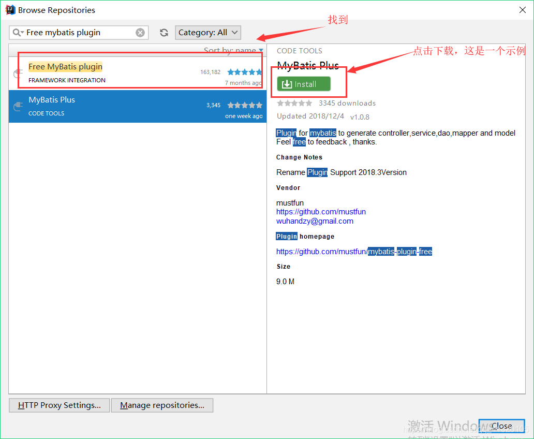534x439 pixels.
Task: Click the Free MyBatis plugin star rating
Action: 245,72
